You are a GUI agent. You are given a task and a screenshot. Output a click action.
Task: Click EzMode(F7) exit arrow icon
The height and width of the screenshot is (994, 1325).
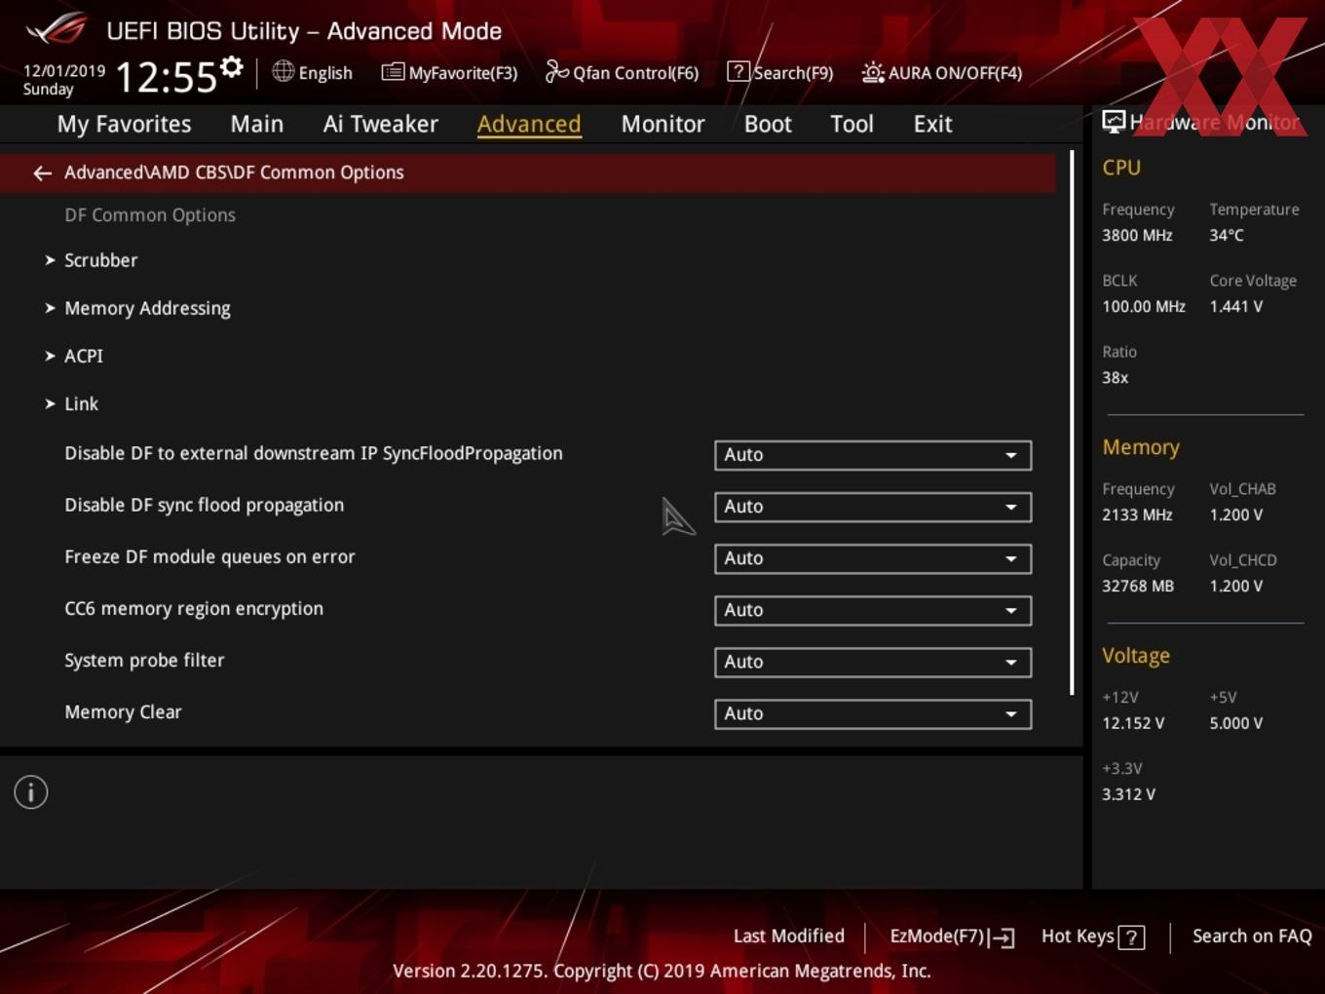(x=1002, y=937)
